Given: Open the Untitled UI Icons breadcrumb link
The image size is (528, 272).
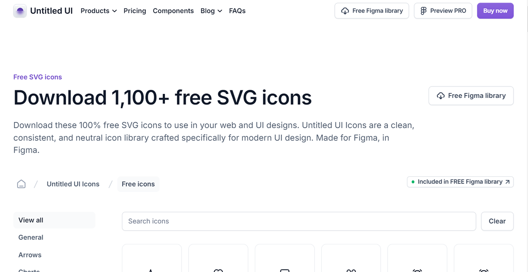Looking at the screenshot, I should pyautogui.click(x=73, y=184).
